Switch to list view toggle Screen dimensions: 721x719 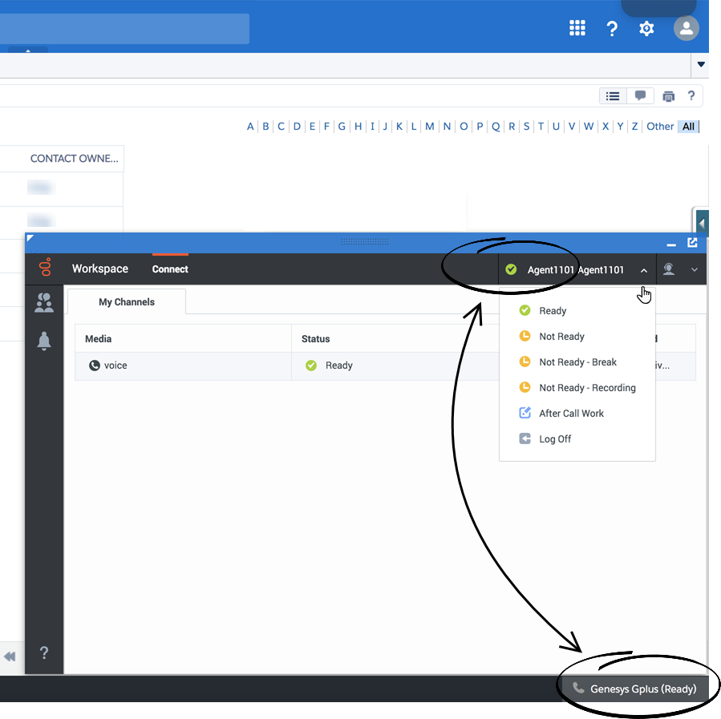click(x=613, y=96)
